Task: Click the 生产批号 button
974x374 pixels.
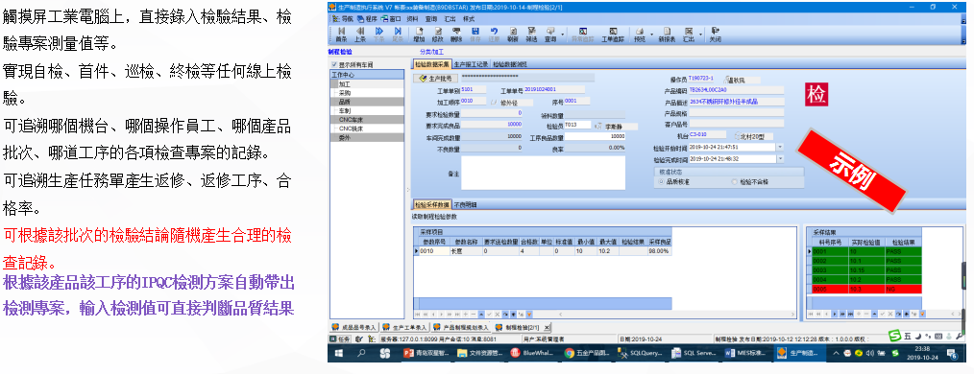Action: click(435, 79)
